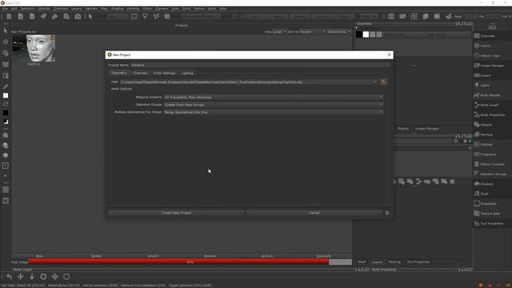
Task: Open the History View palette
Action: point(486,55)
